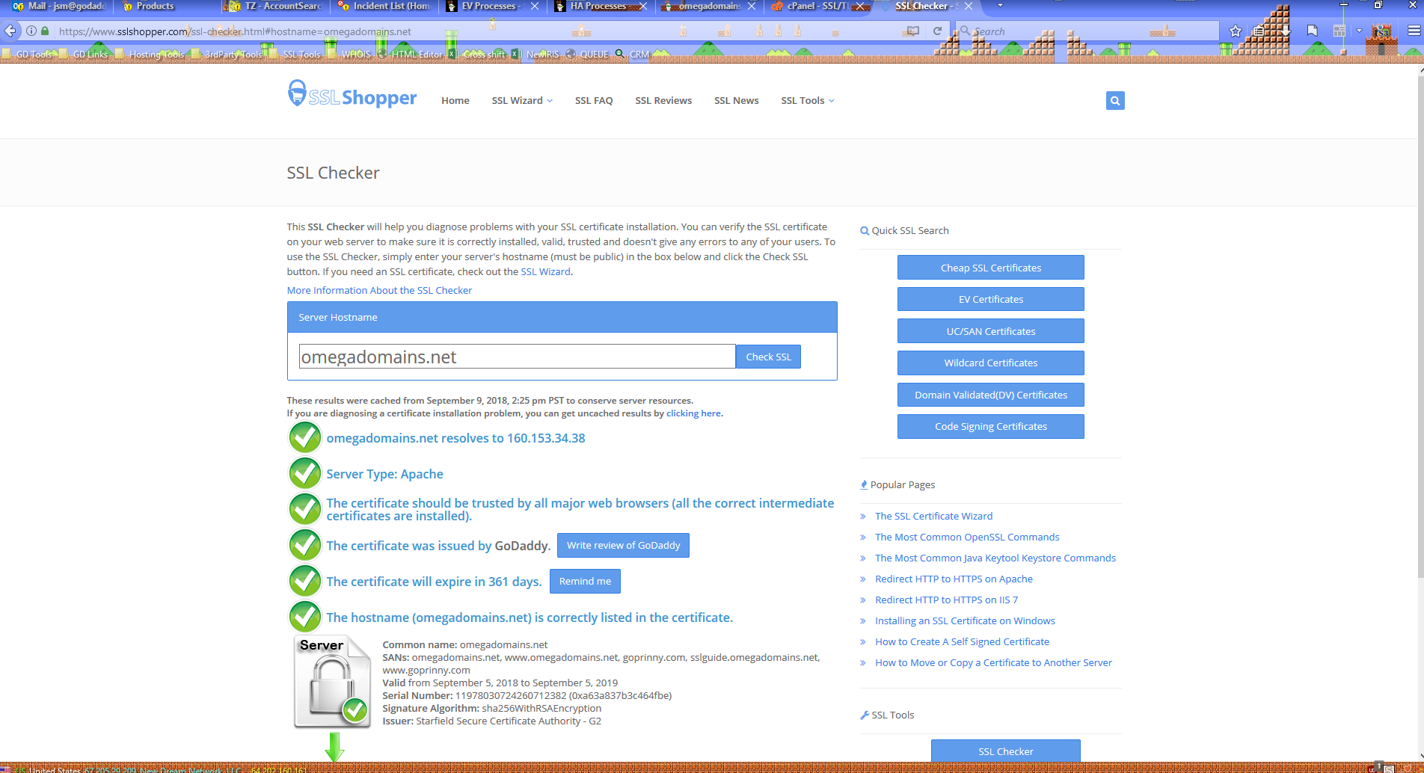Click the Check SSL button
The height and width of the screenshot is (773, 1424).
coord(769,357)
